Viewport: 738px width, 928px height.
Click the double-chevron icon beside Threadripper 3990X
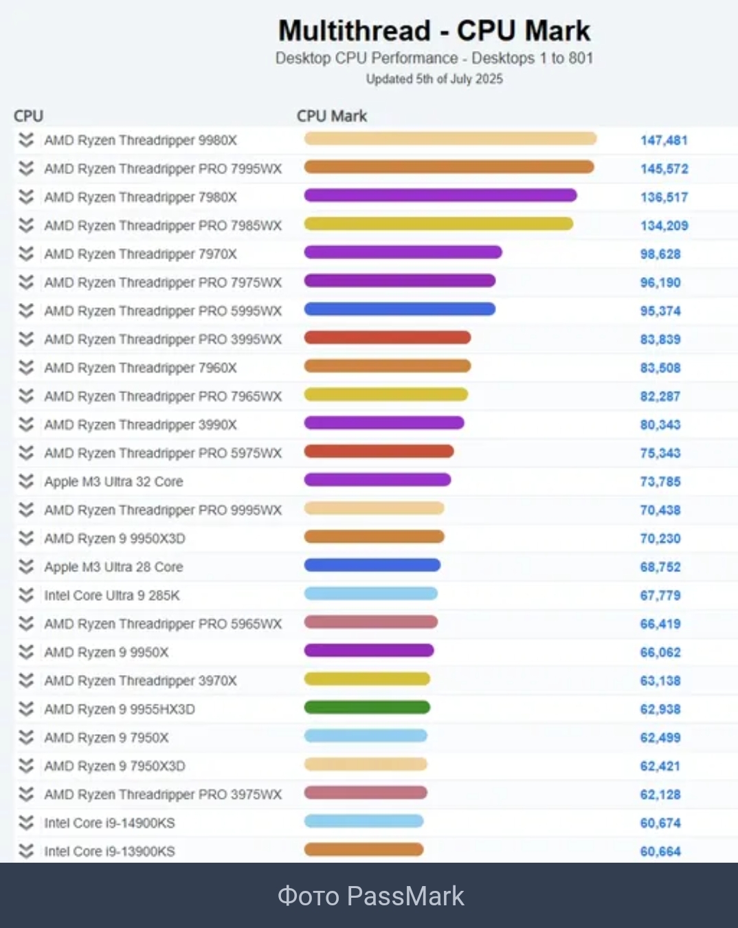click(x=26, y=424)
